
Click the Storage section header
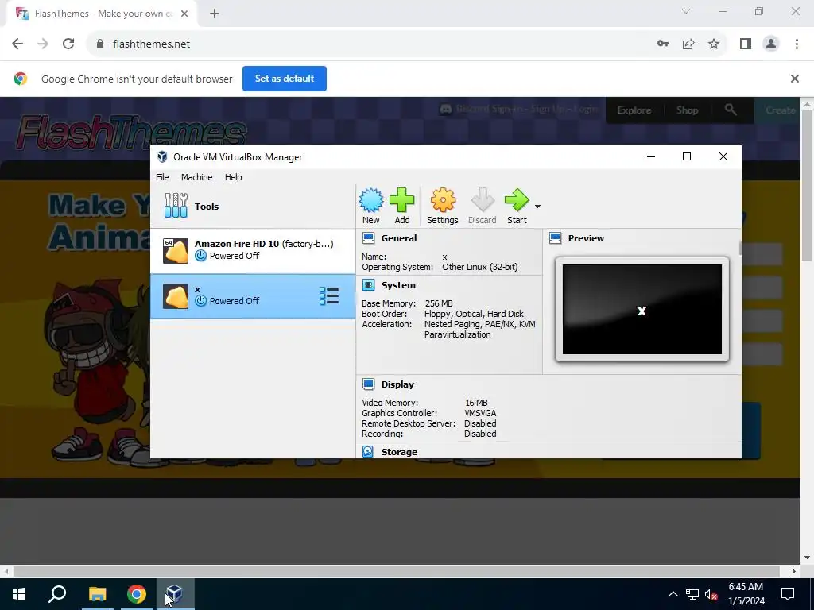pyautogui.click(x=399, y=452)
